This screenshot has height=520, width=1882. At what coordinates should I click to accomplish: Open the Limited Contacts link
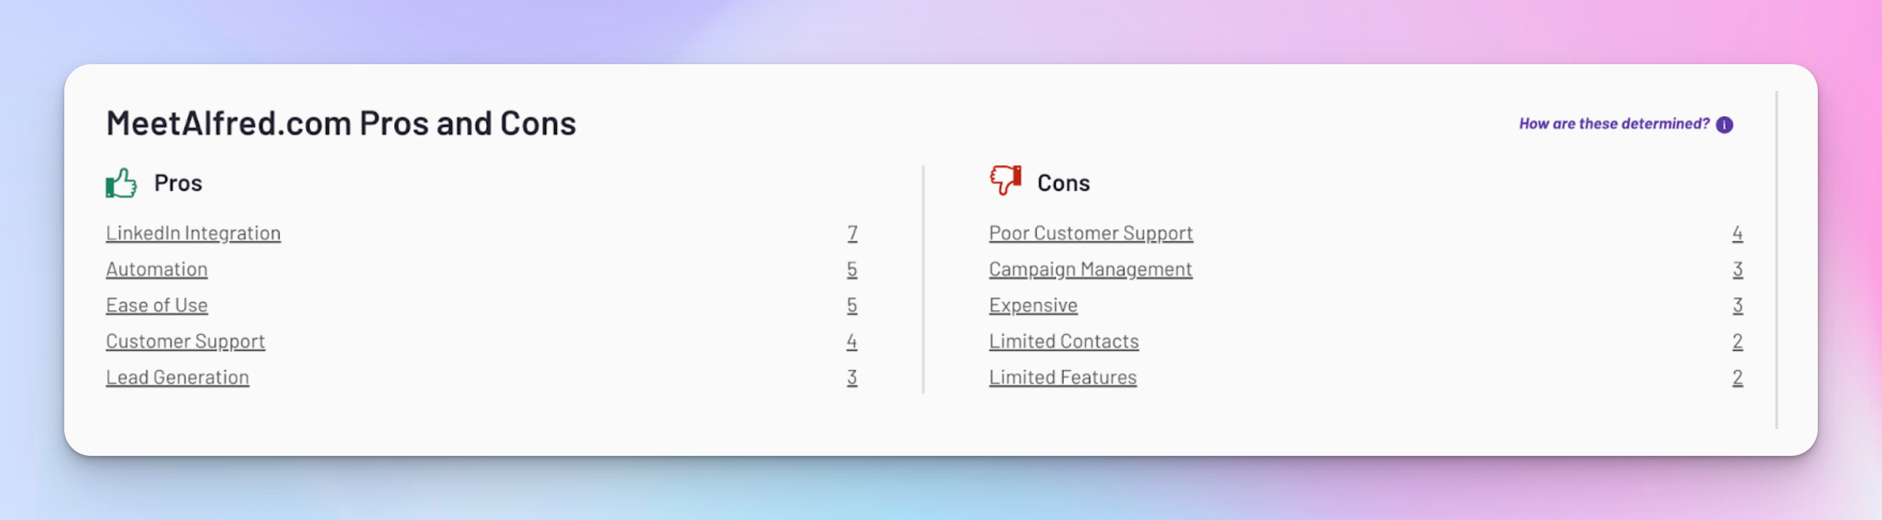pyautogui.click(x=1063, y=342)
